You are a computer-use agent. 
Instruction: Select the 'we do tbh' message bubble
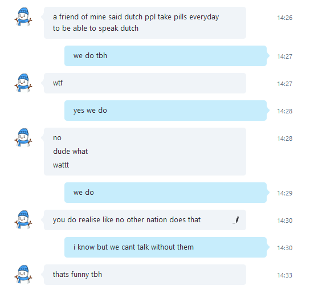pyautogui.click(x=165, y=56)
